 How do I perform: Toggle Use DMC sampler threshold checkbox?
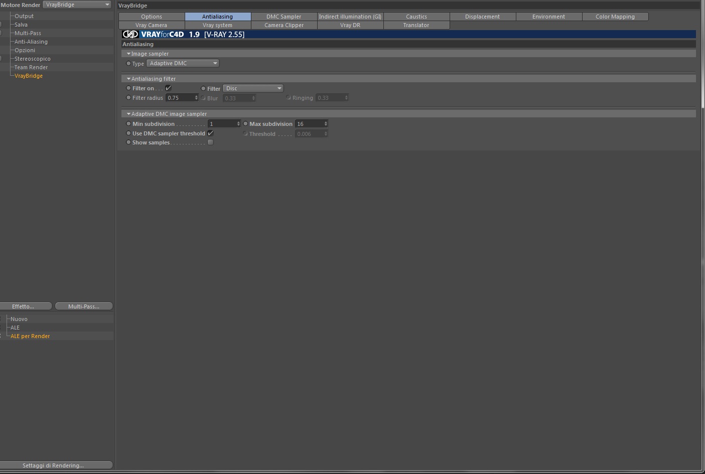point(211,133)
